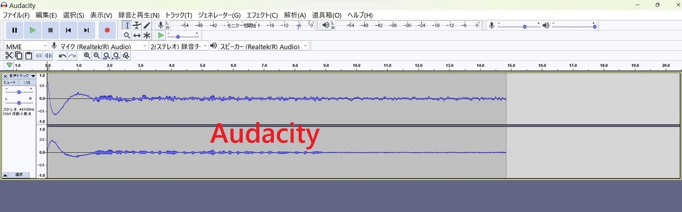Screen dimensions: 682x212
Task: Pause playback with the Pause button
Action: pyautogui.click(x=14, y=30)
